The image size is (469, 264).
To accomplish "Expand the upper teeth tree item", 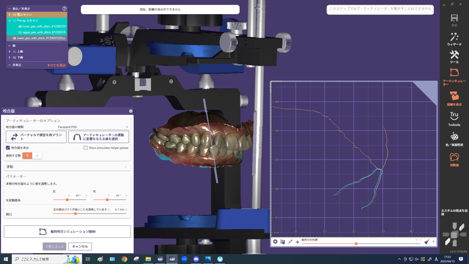I will (x=10, y=52).
